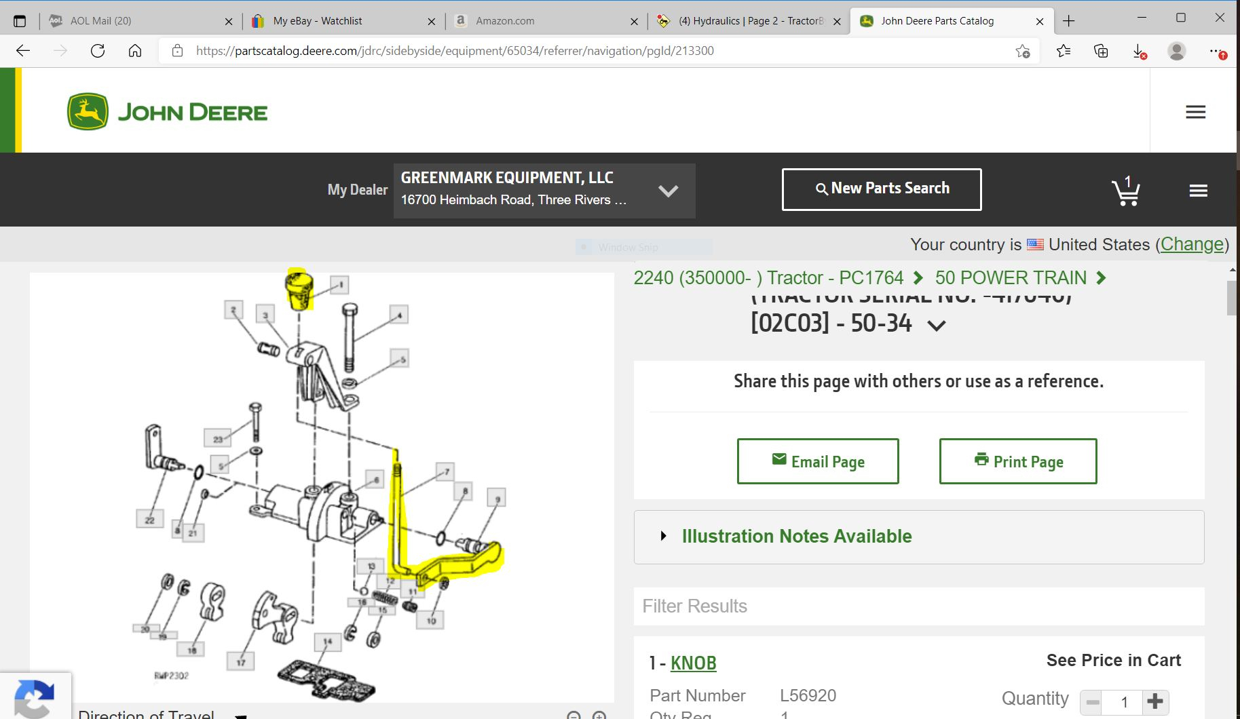Close the Amazon.com tab

point(634,21)
